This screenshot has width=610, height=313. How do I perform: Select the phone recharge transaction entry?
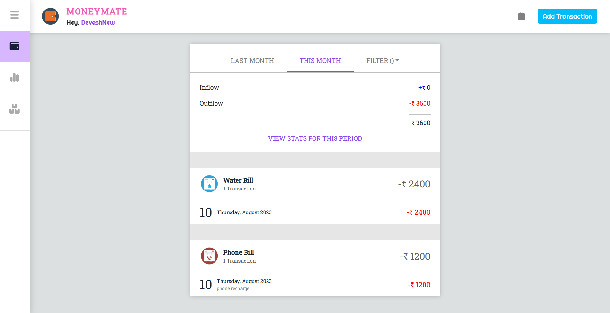coord(315,284)
